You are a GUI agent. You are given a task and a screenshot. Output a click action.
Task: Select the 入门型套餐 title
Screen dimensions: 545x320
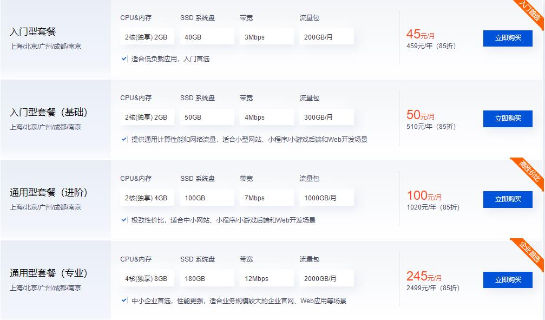point(33,31)
